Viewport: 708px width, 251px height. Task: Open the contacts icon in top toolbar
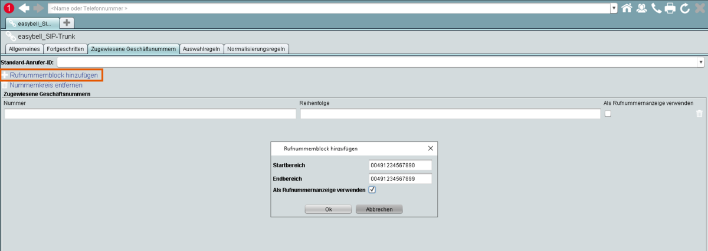tap(641, 8)
